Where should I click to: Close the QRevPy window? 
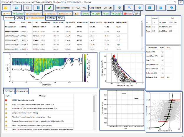(180, 2)
